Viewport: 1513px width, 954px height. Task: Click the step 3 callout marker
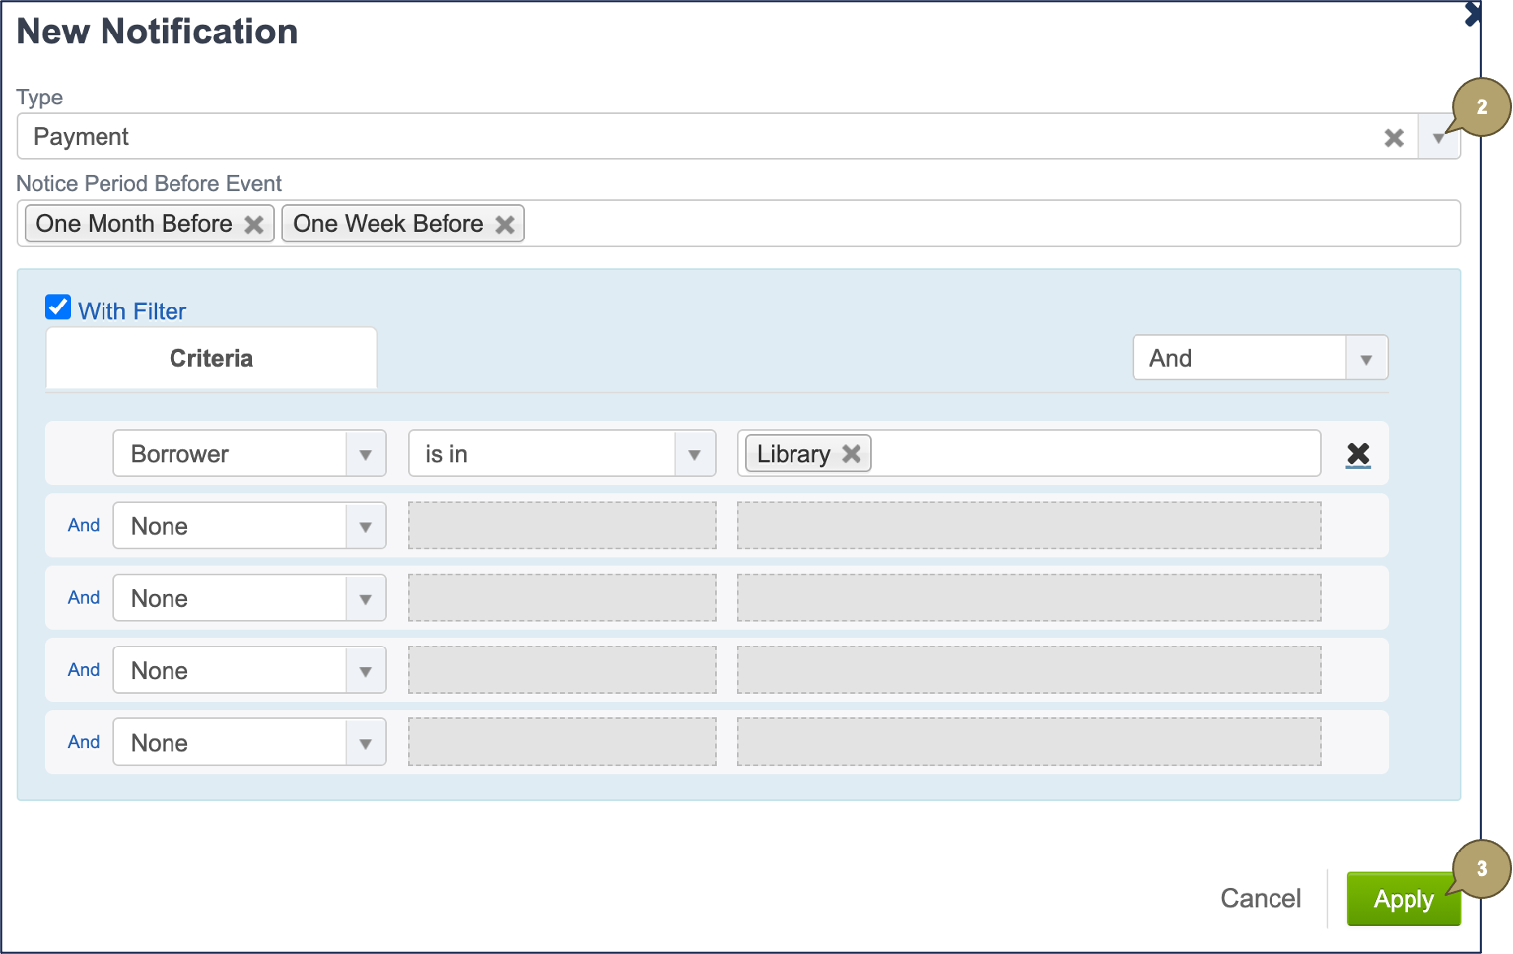[1481, 869]
